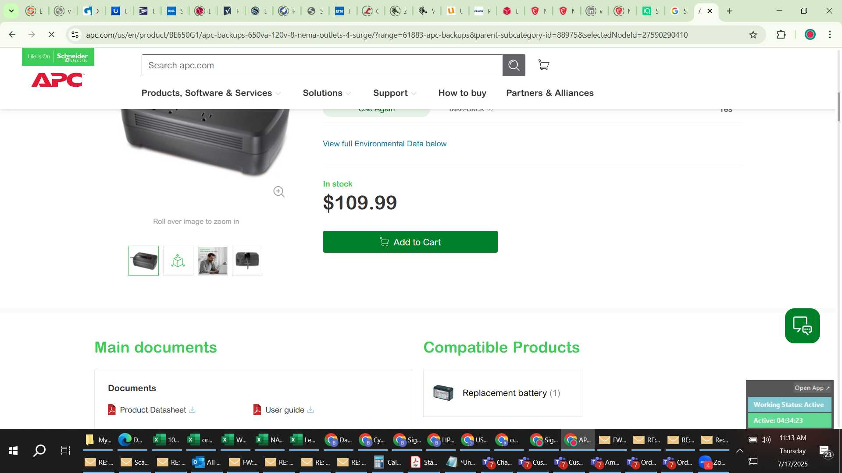The image size is (842, 473).
Task: Expand the Support menu
Action: [395, 93]
